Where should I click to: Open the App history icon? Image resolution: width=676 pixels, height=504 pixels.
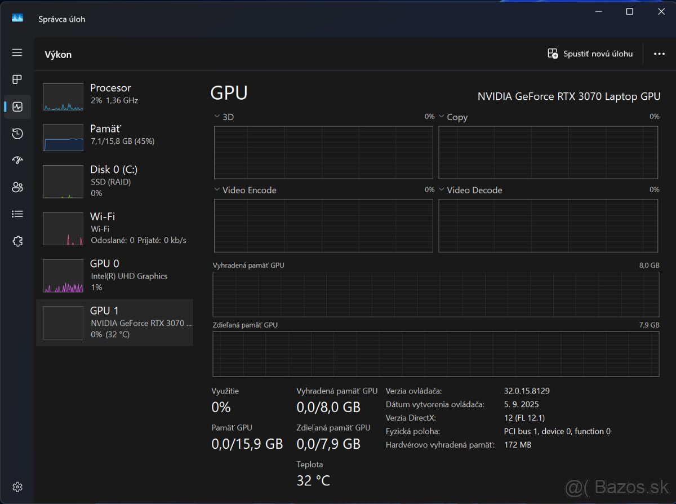click(x=17, y=134)
